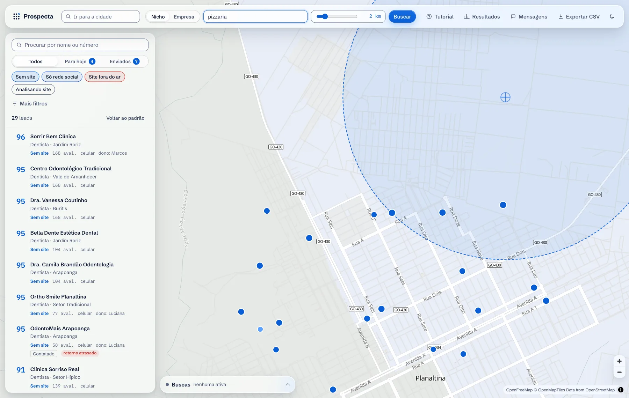Image resolution: width=629 pixels, height=398 pixels.
Task: Click the crosshair center marker on map
Action: (505, 97)
